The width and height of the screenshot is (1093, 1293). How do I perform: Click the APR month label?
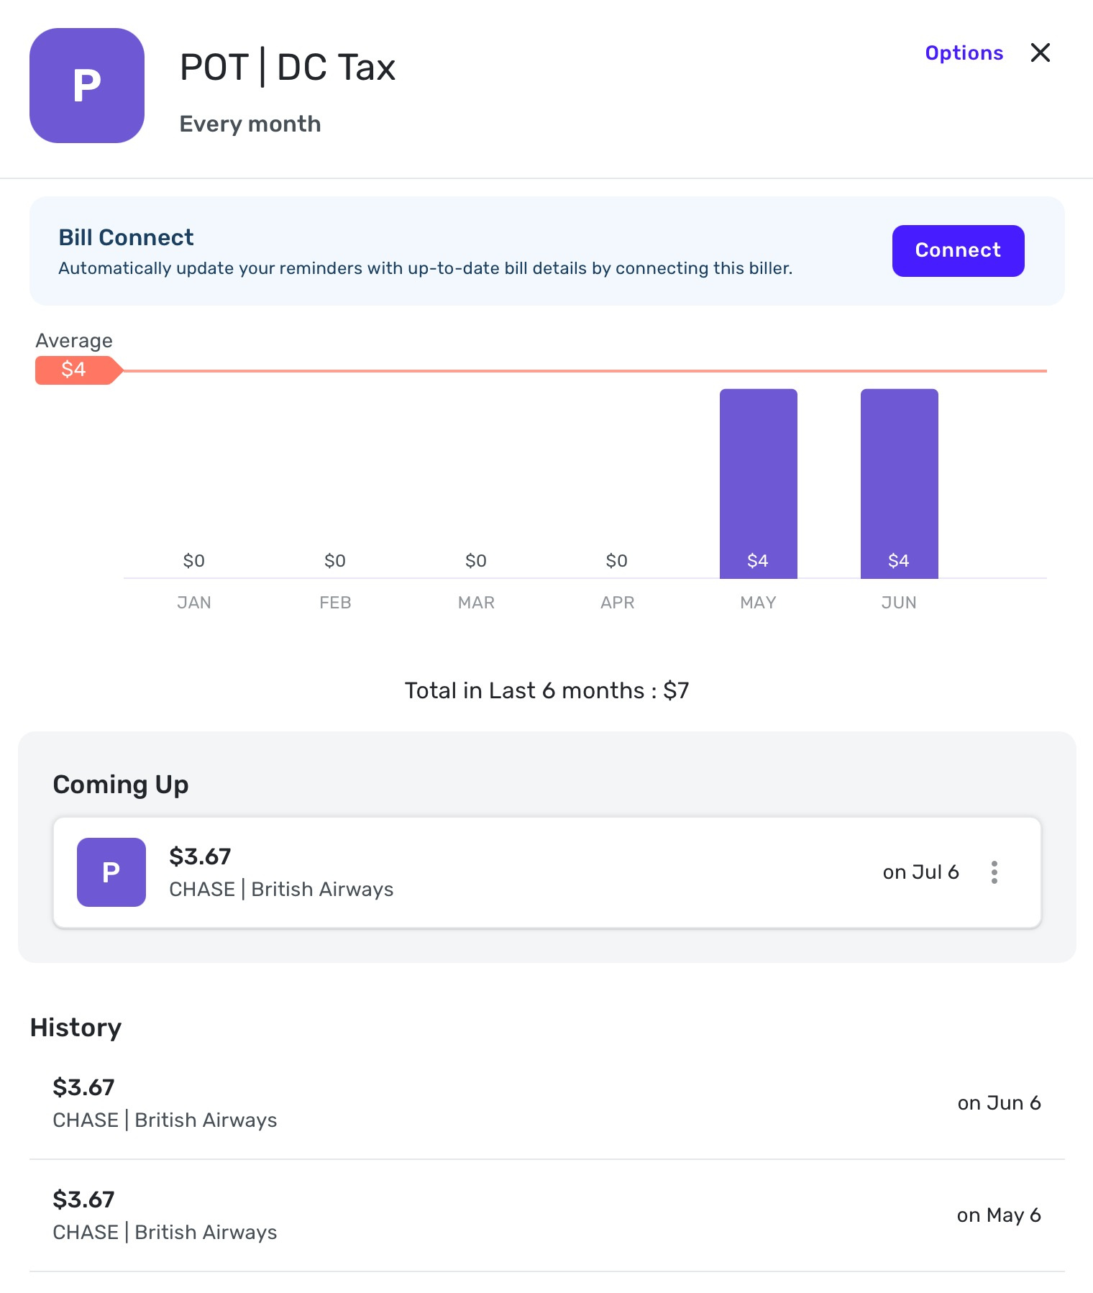[x=618, y=603]
